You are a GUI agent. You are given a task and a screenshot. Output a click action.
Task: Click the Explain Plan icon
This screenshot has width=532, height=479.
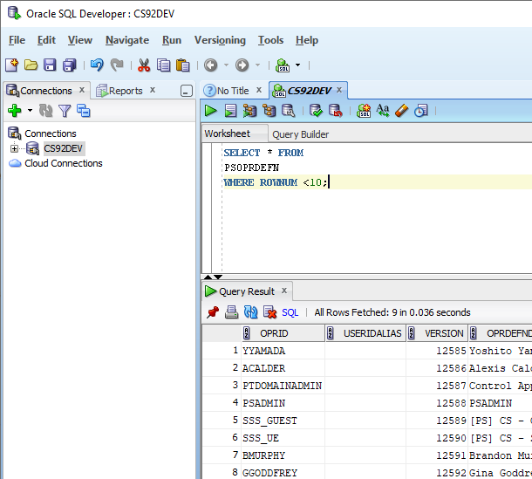pyautogui.click(x=249, y=111)
